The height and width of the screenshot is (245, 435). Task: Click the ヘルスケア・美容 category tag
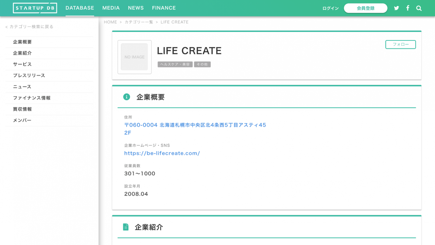pos(175,64)
